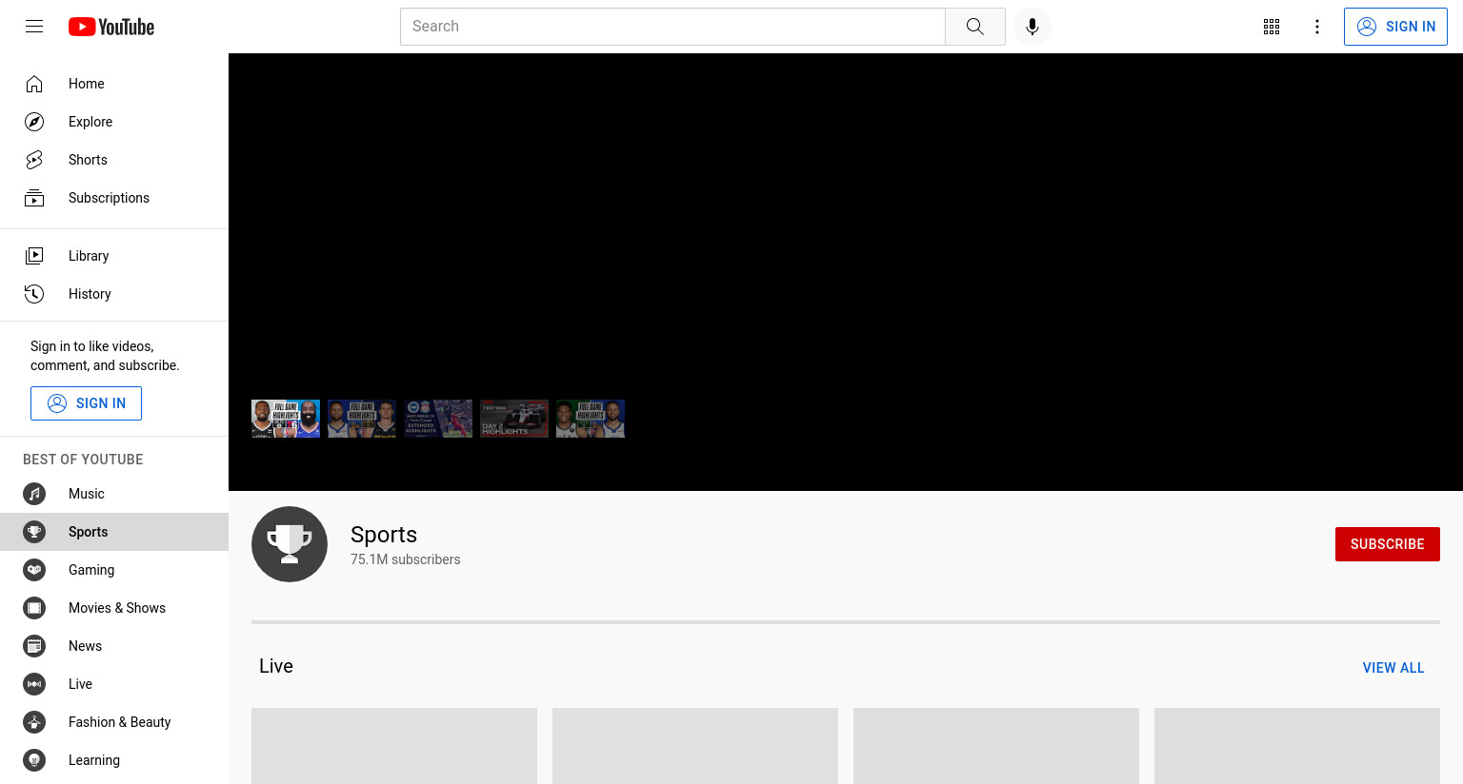1463x784 pixels.
Task: Click the Music note icon
Action: 34,494
